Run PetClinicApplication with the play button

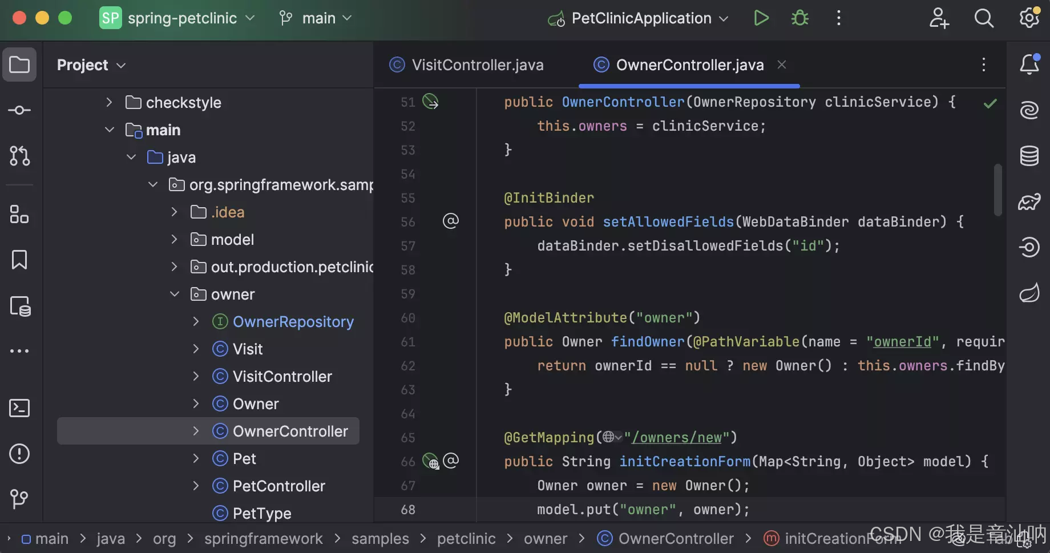(x=761, y=18)
